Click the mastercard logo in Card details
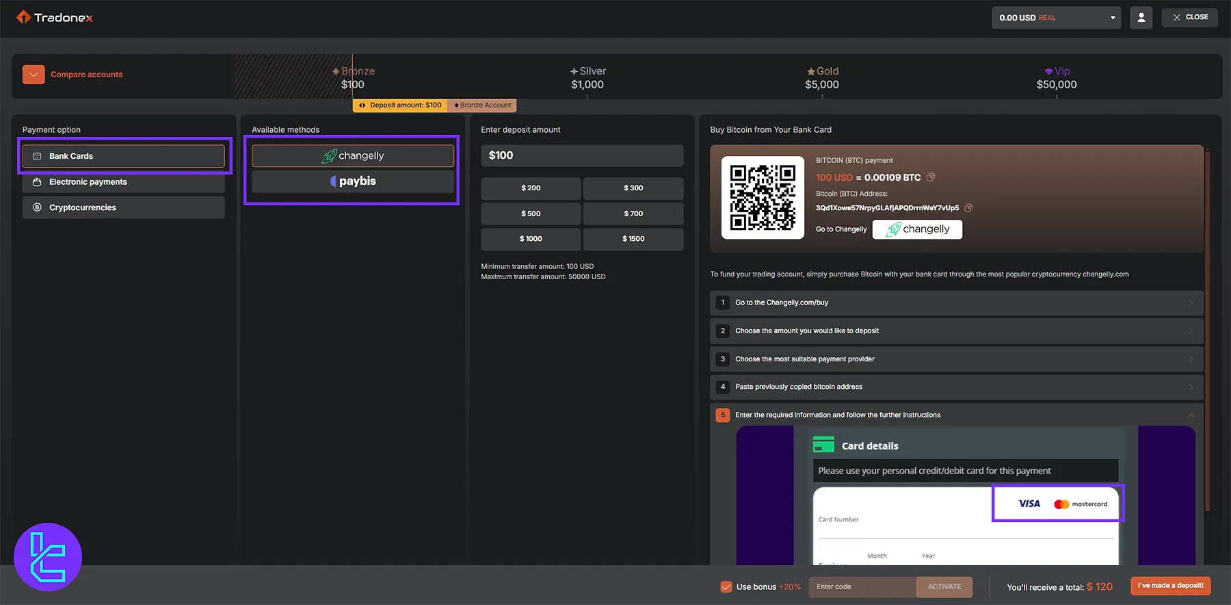 [x=1081, y=504]
